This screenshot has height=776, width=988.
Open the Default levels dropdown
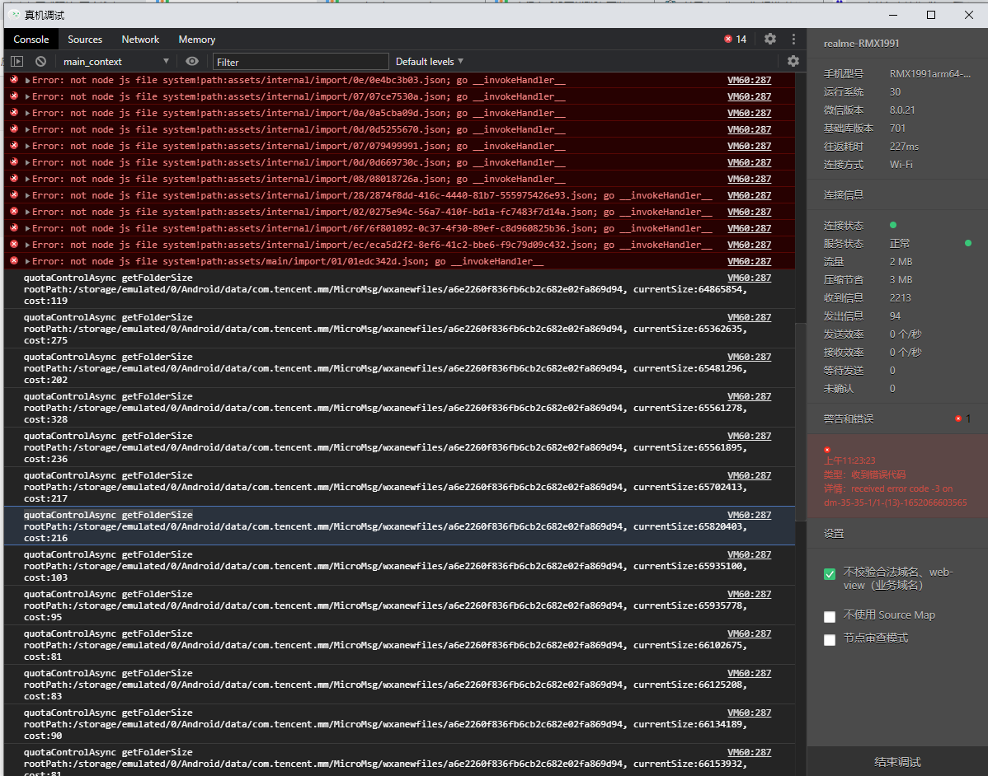[429, 62]
